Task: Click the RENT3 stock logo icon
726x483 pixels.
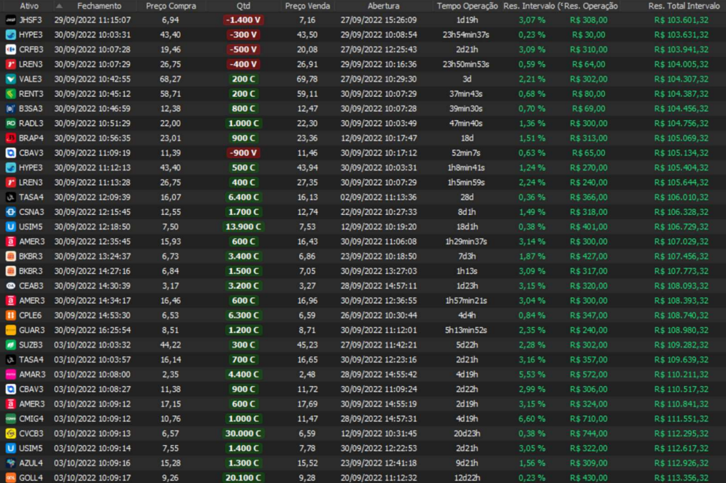Action: click(10, 94)
